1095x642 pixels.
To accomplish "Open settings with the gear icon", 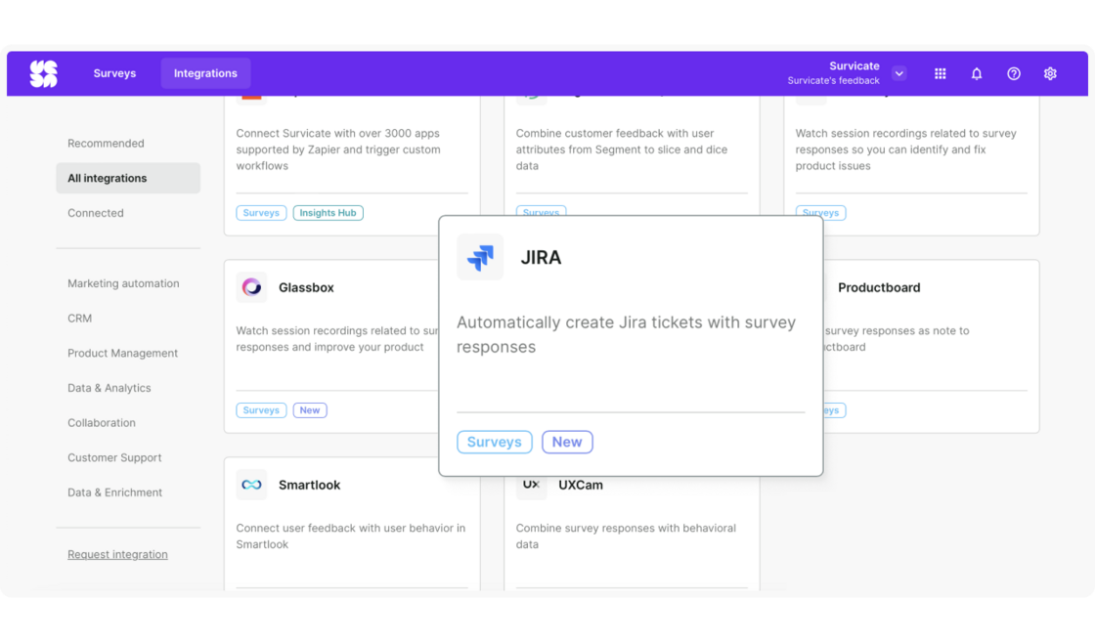I will (x=1050, y=72).
